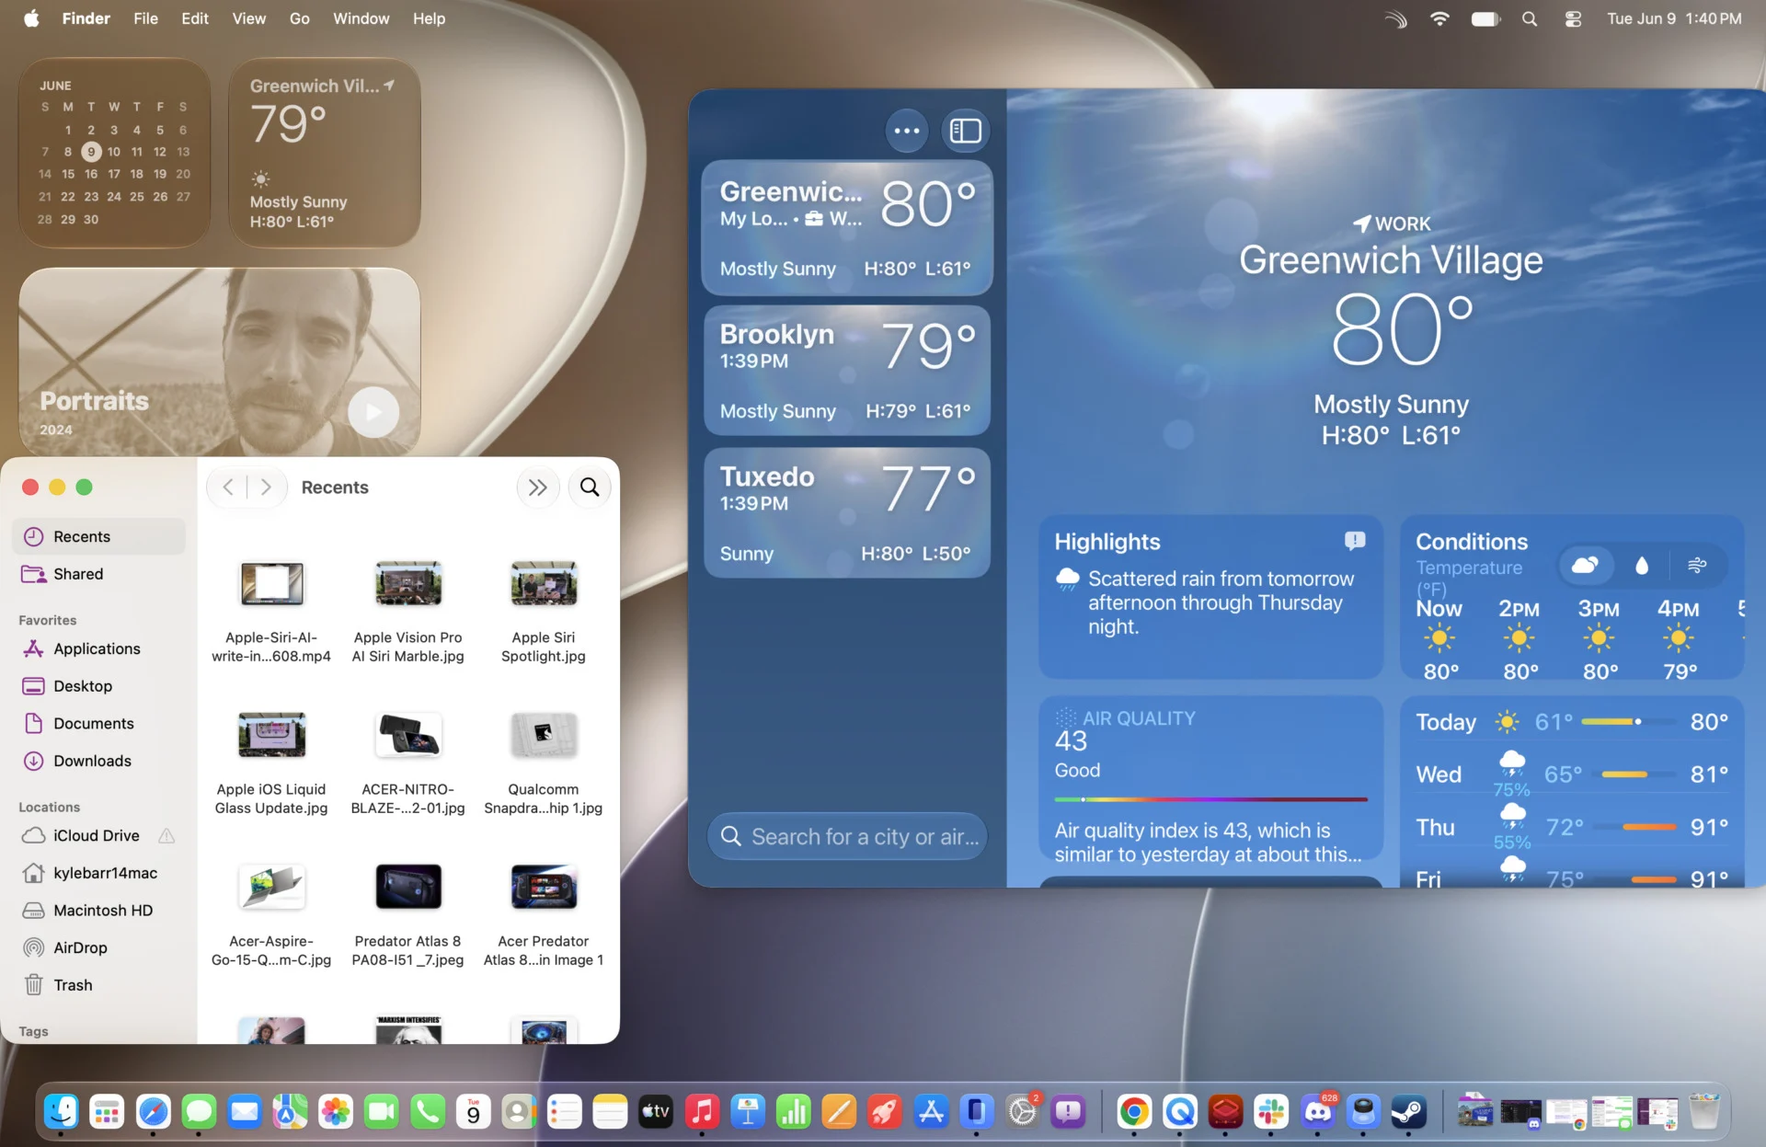Viewport: 1766px width, 1147px height.
Task: Click the Today temperature range bar
Action: 1628,722
